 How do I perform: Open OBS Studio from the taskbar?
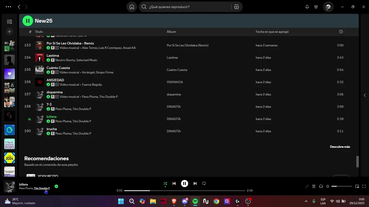pyautogui.click(x=248, y=201)
